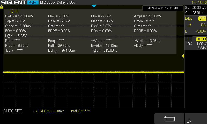Select the rising edge slope icon
This screenshot has height=124, width=207.
[190, 25]
